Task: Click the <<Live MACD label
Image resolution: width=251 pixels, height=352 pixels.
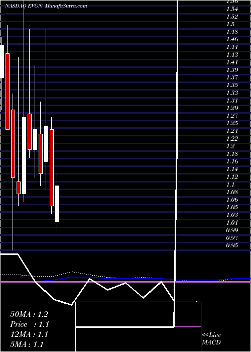Action: (211, 339)
